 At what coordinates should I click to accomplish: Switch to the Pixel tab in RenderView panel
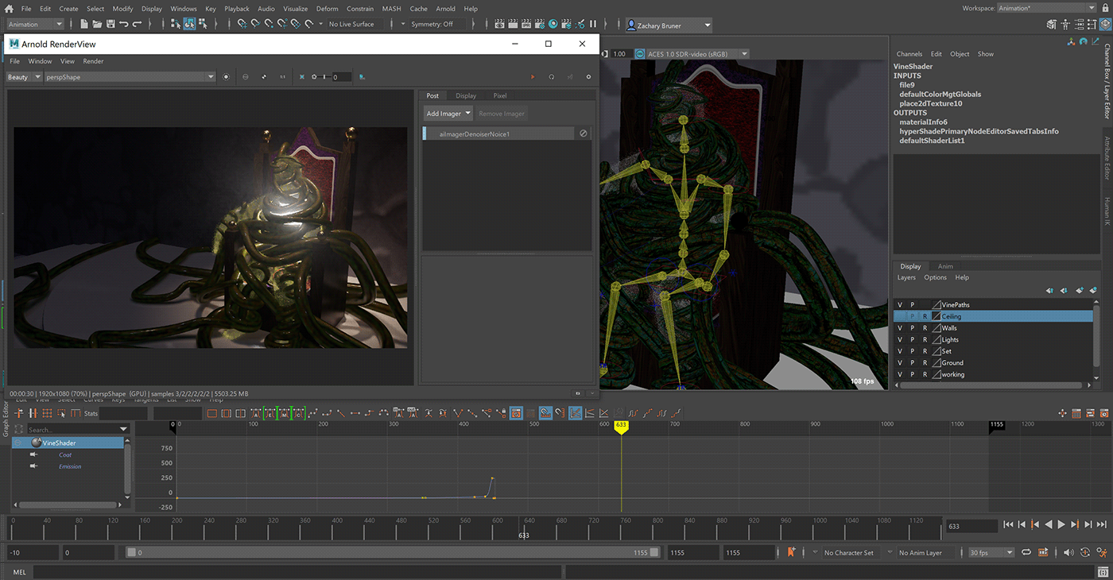pyautogui.click(x=500, y=95)
